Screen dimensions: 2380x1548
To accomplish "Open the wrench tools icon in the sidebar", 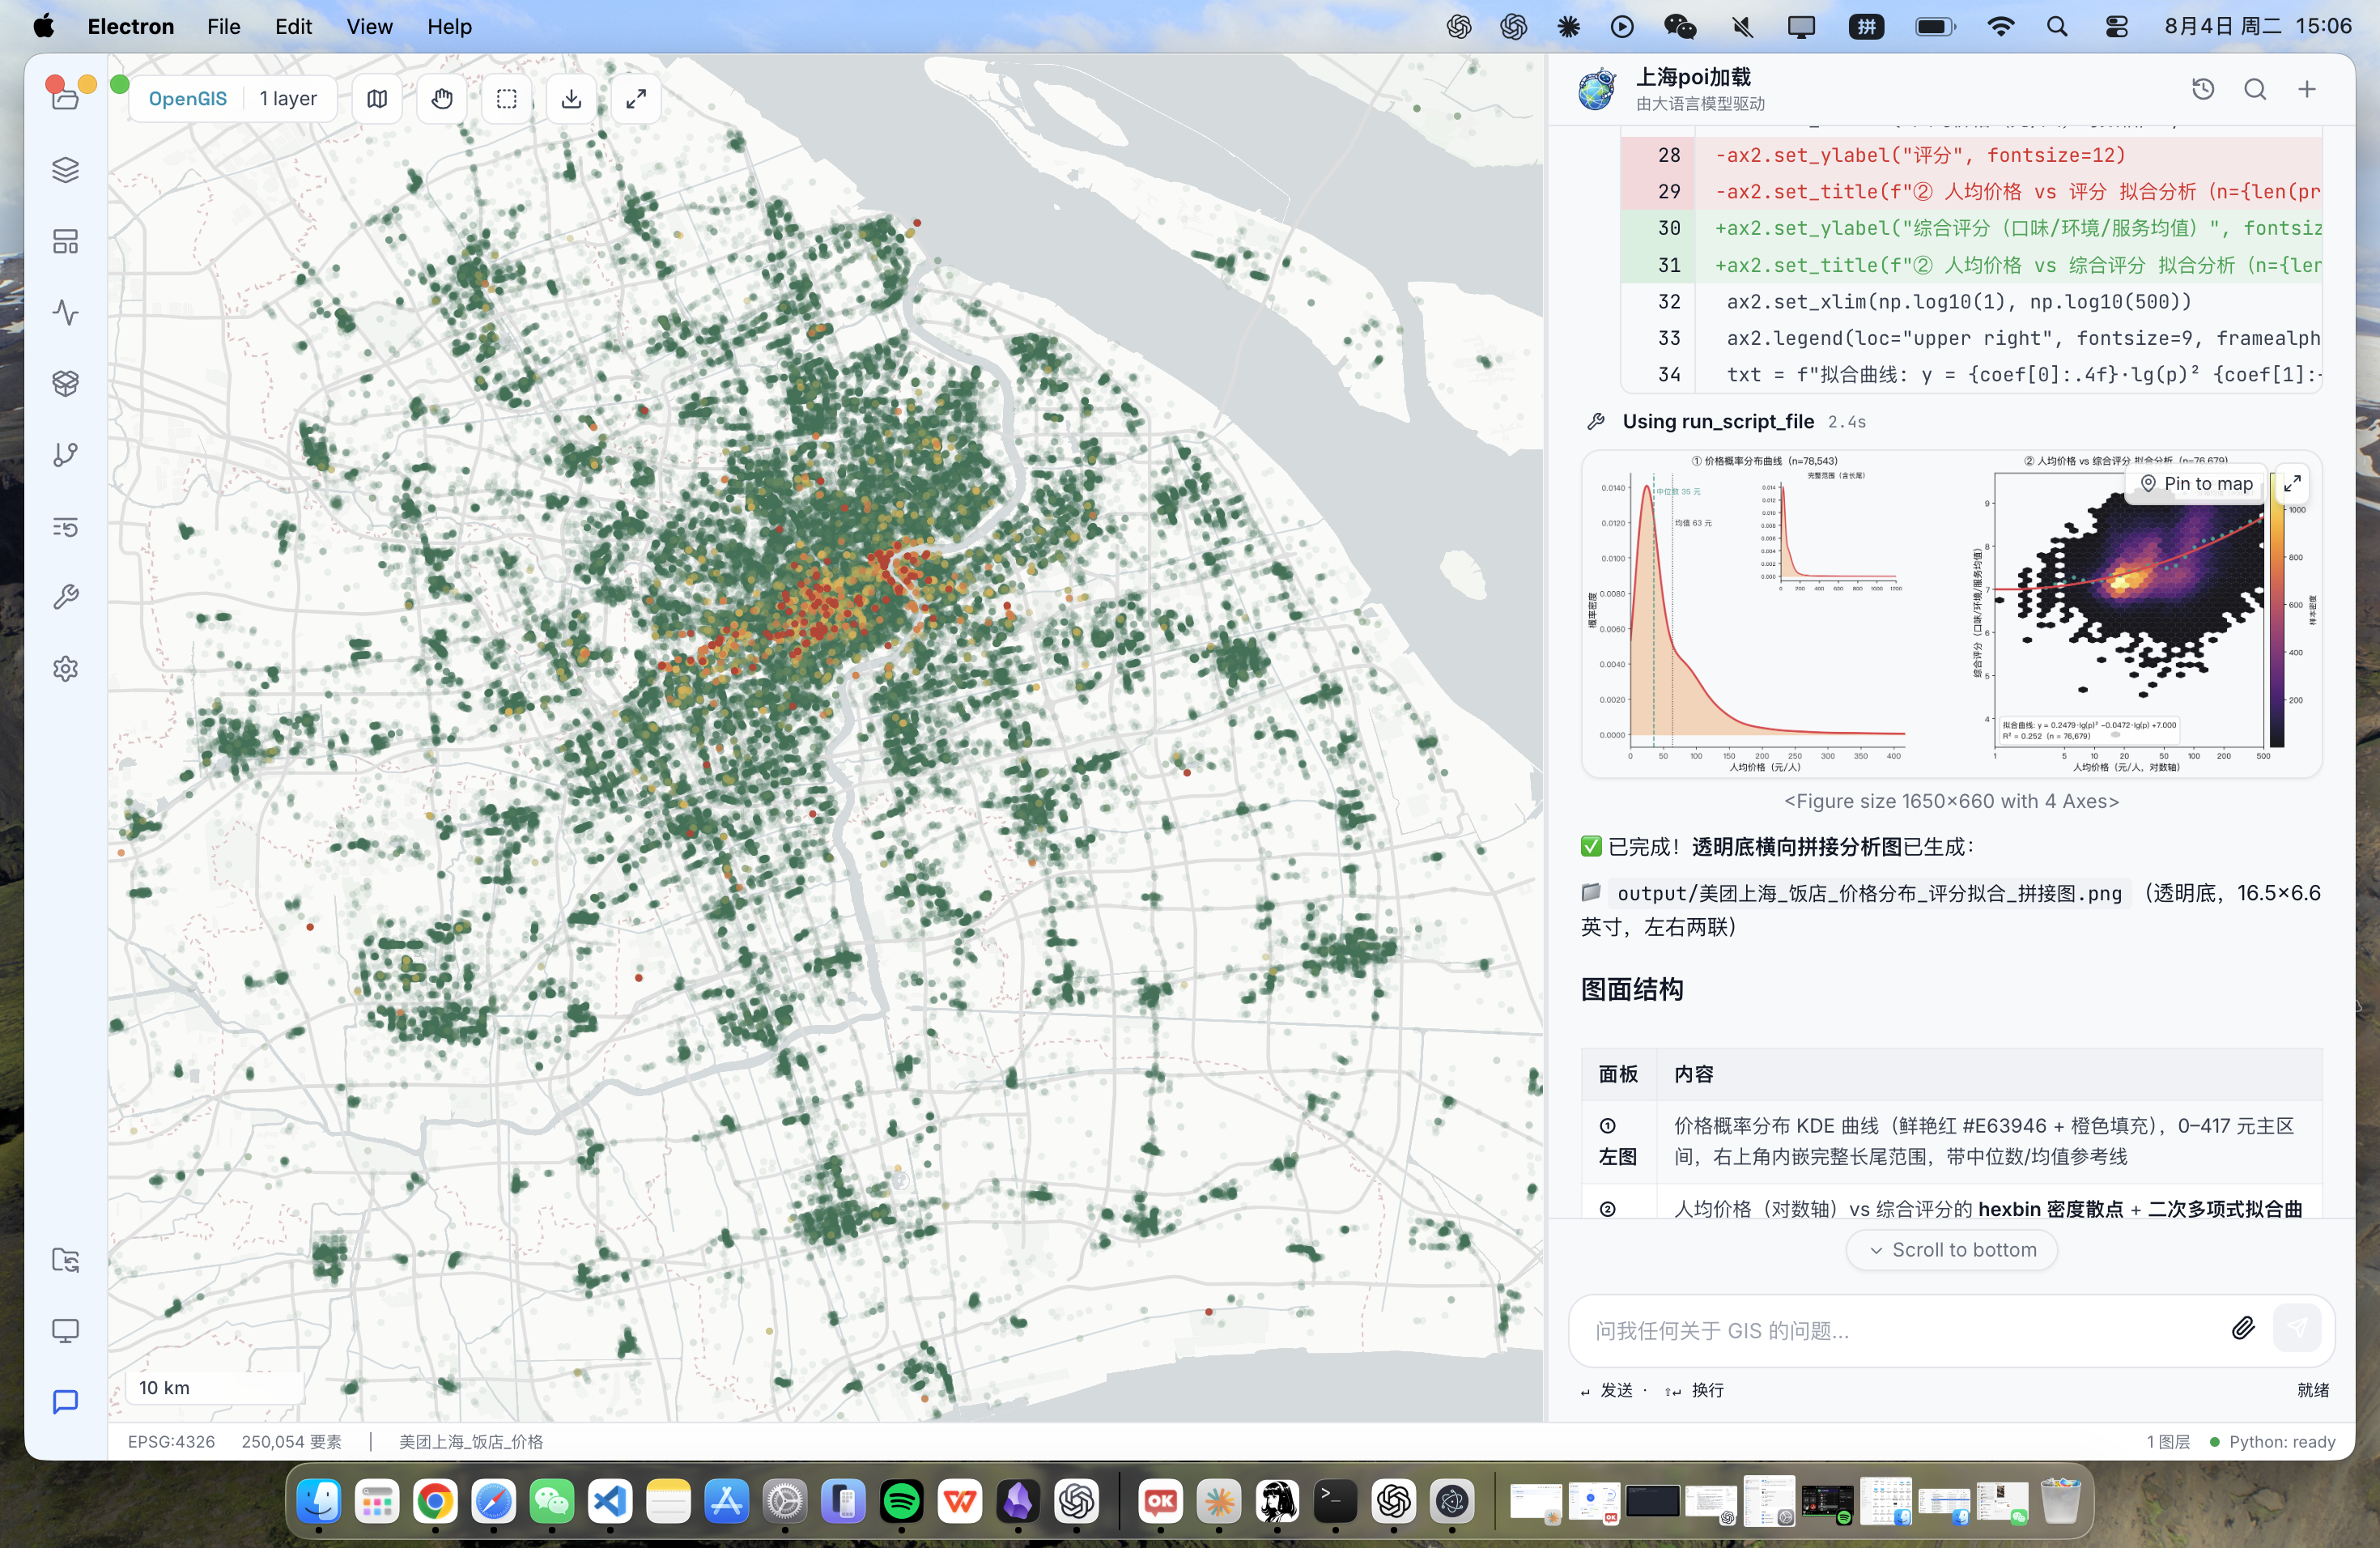I will [x=65, y=597].
